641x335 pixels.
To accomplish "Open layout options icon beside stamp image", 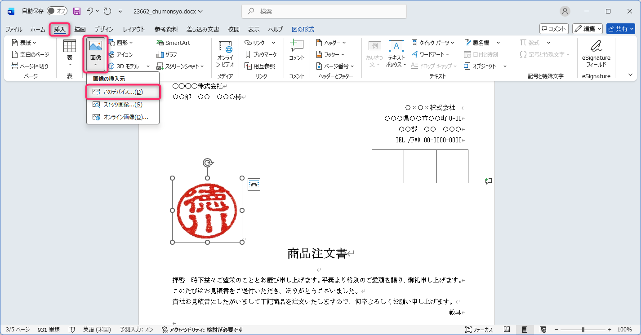I will (254, 185).
